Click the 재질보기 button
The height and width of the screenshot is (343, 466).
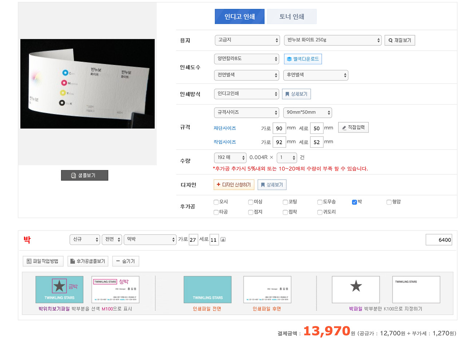tap(400, 40)
